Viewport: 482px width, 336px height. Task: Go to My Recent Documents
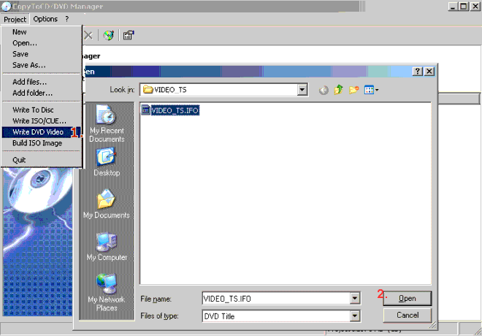coord(107,123)
